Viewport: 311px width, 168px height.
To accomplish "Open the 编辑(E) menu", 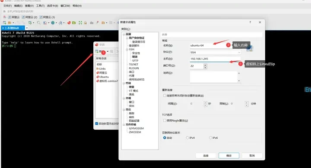I will 18,6.
